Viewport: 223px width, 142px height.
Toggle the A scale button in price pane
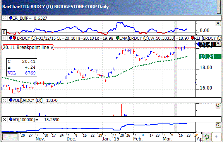pyautogui.click(x=218, y=44)
